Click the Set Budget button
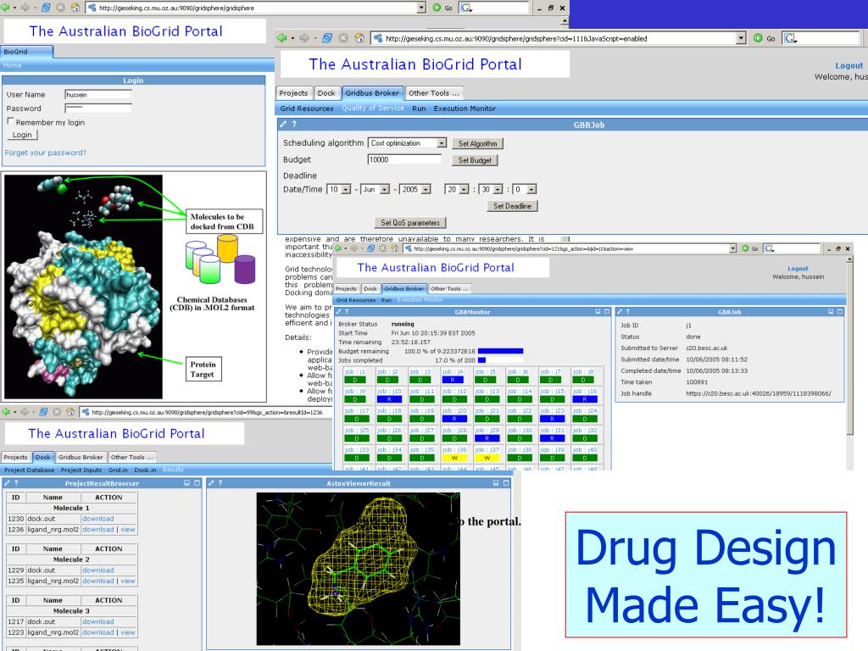This screenshot has height=651, width=868. click(475, 160)
